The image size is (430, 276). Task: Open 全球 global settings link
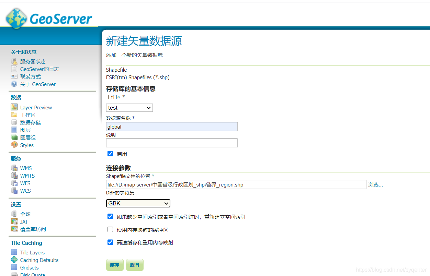click(25, 214)
